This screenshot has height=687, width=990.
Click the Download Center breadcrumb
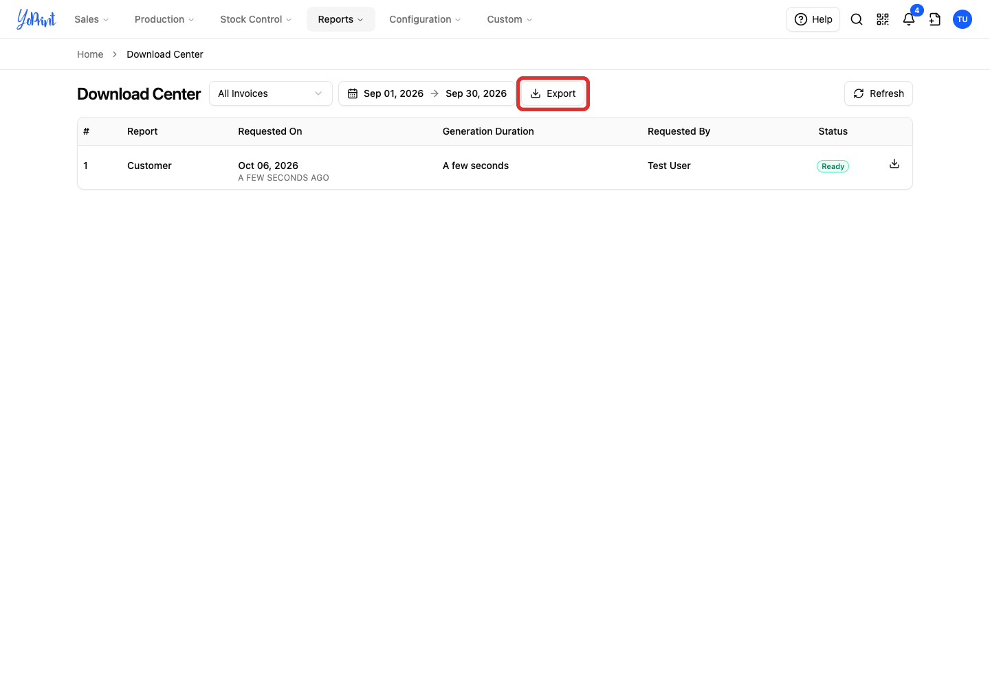click(165, 54)
